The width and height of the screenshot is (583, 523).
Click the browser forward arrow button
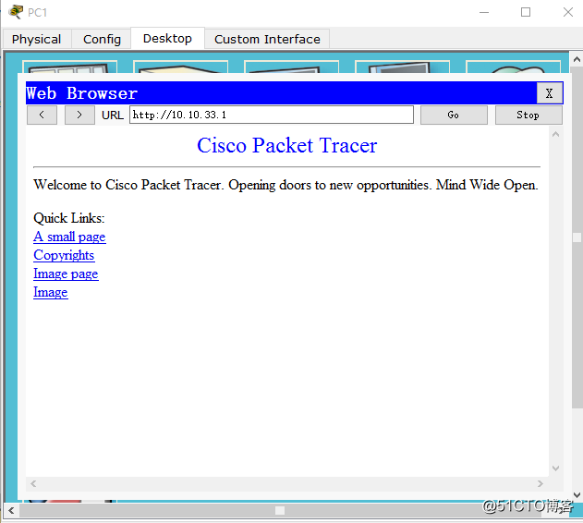tap(79, 115)
